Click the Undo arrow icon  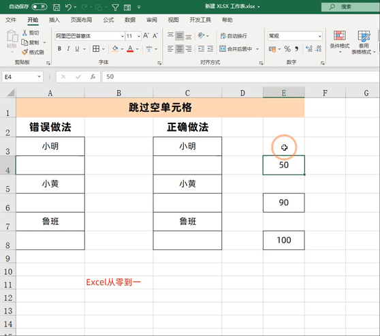click(x=68, y=7)
